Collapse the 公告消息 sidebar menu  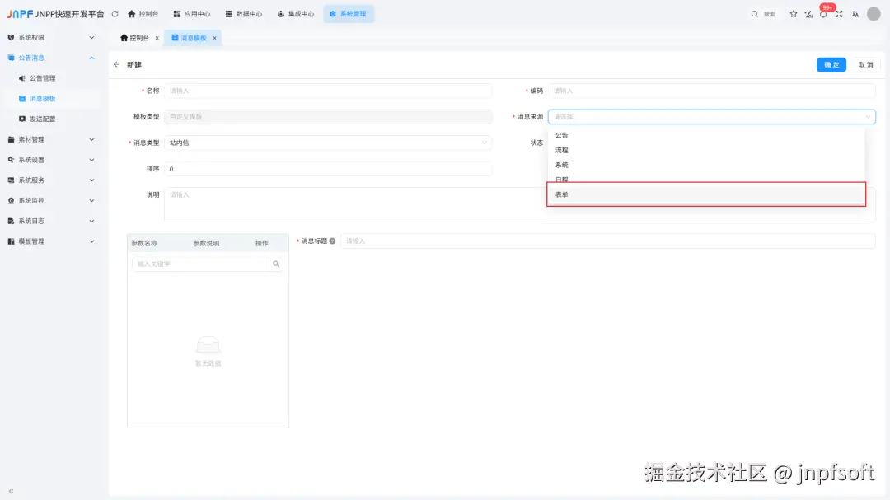coord(51,58)
